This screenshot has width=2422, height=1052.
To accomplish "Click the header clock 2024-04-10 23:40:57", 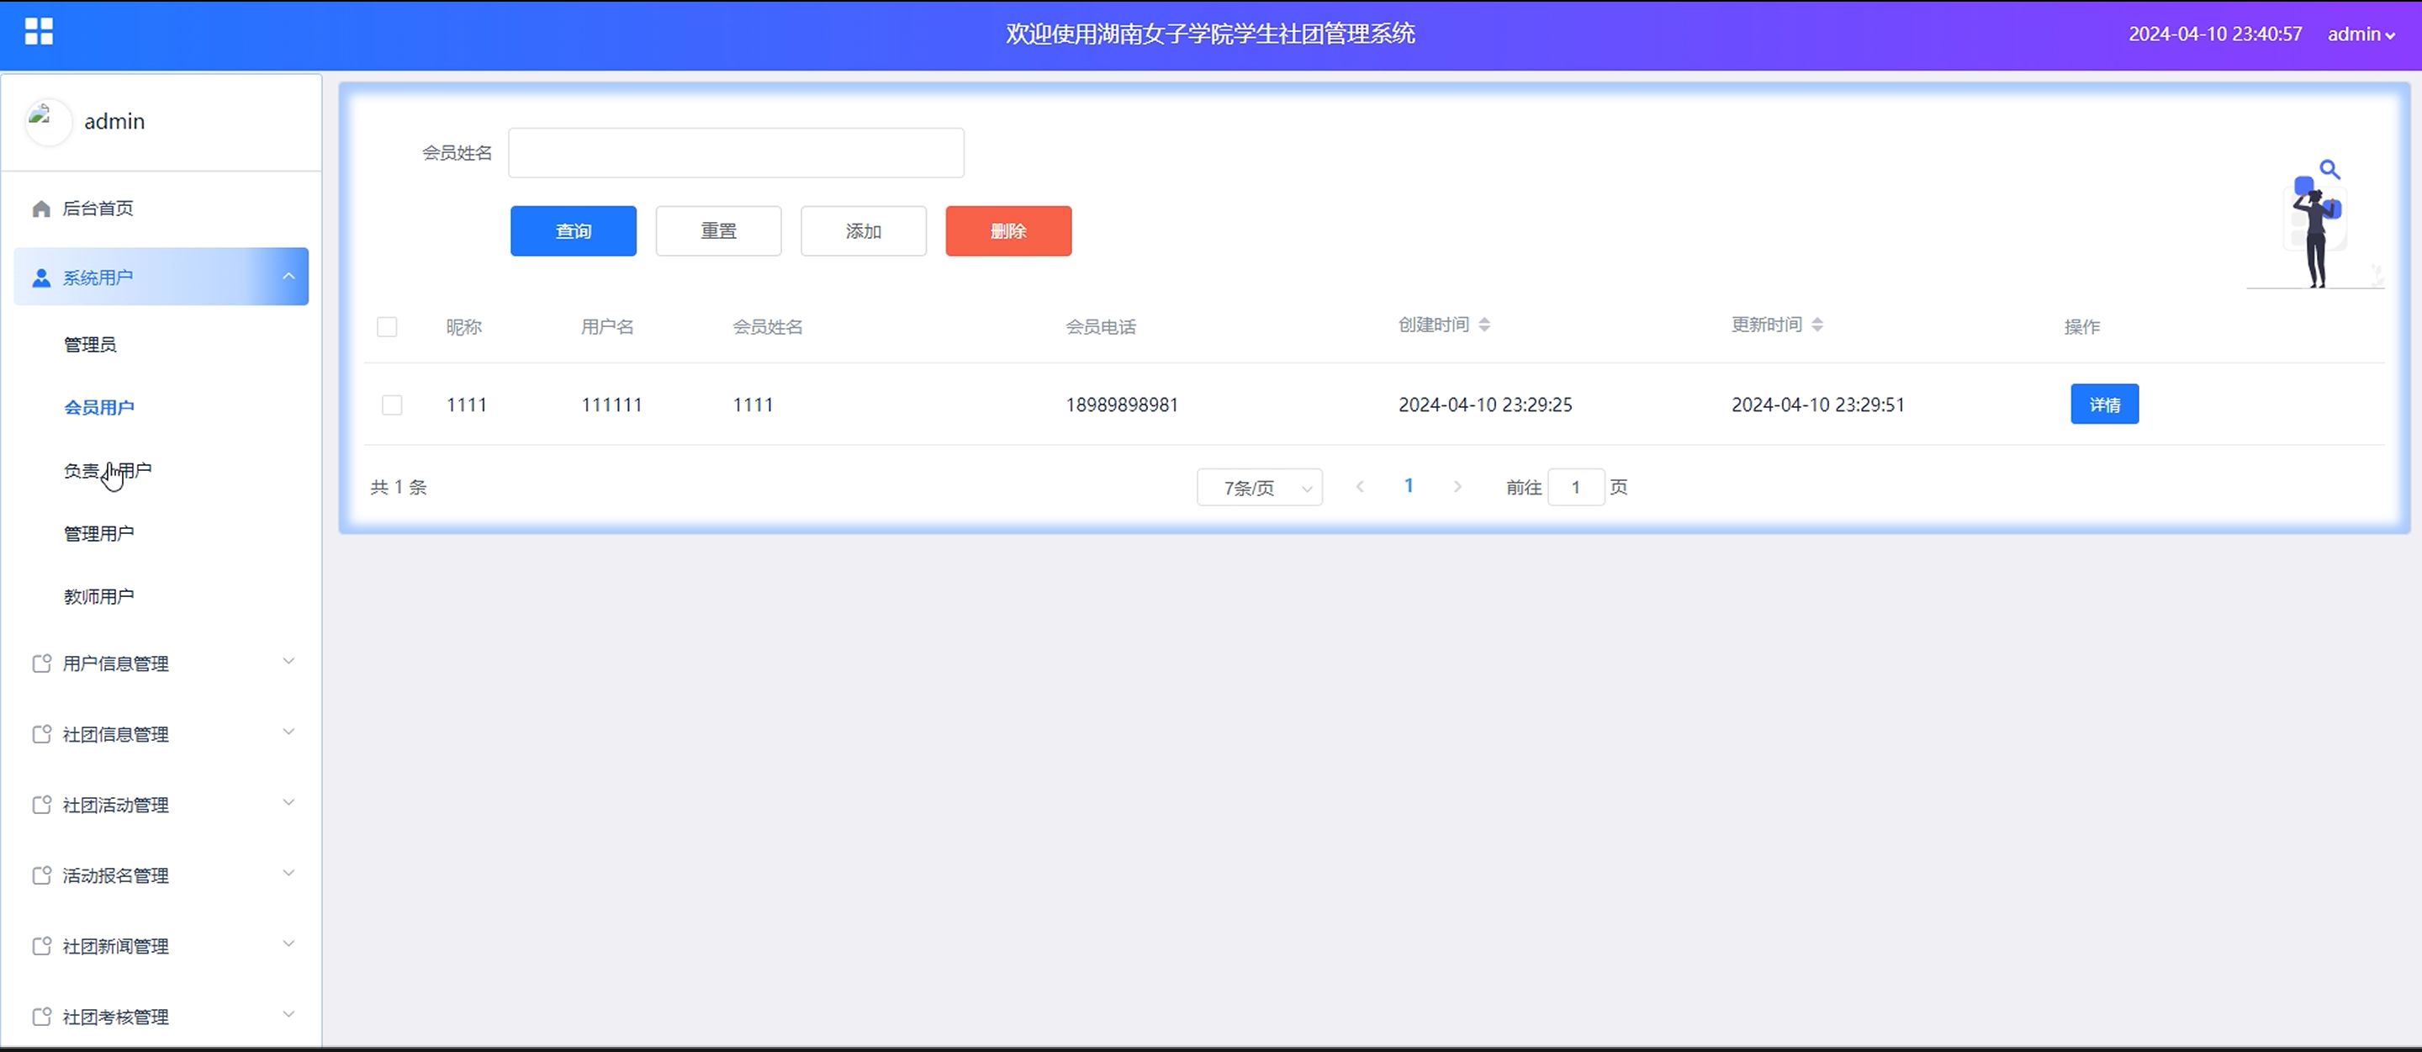I will coord(2215,34).
